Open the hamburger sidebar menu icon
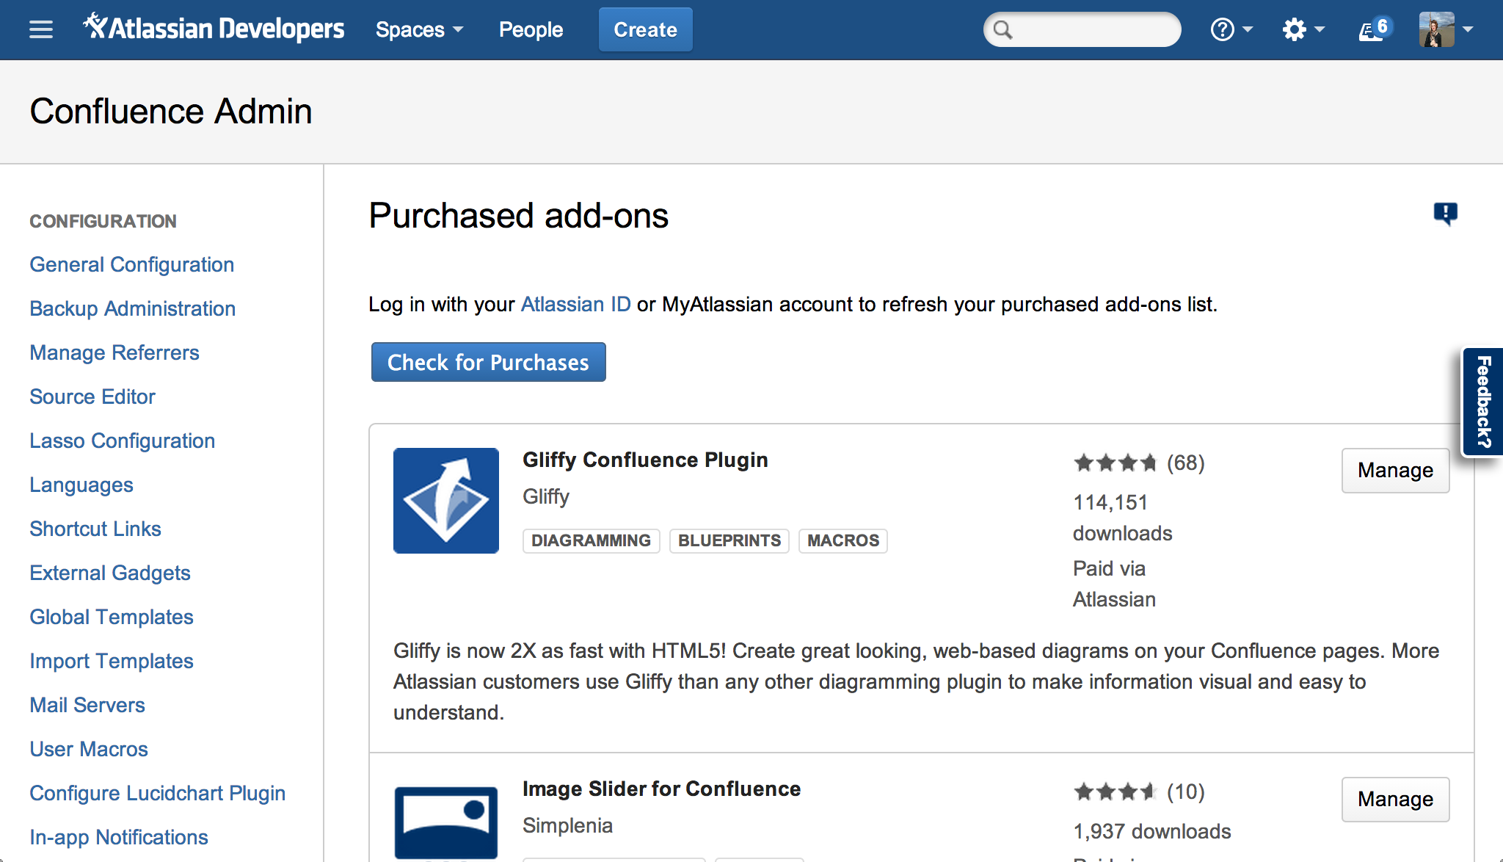The width and height of the screenshot is (1503, 862). (x=41, y=29)
